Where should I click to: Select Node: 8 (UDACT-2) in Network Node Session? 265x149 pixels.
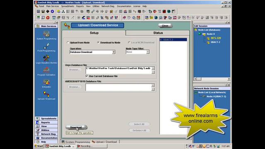pos(216,96)
